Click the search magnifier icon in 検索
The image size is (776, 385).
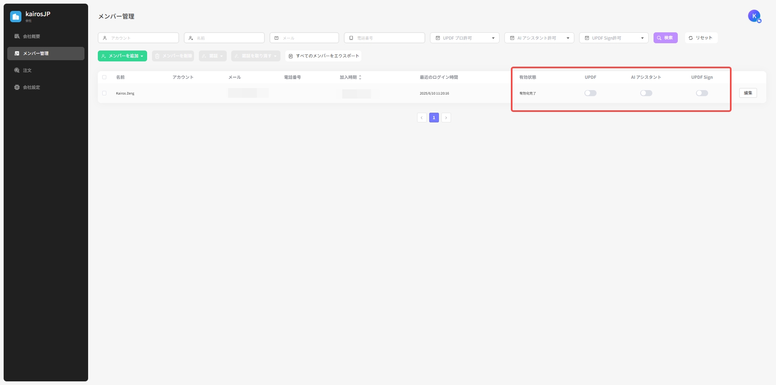659,38
